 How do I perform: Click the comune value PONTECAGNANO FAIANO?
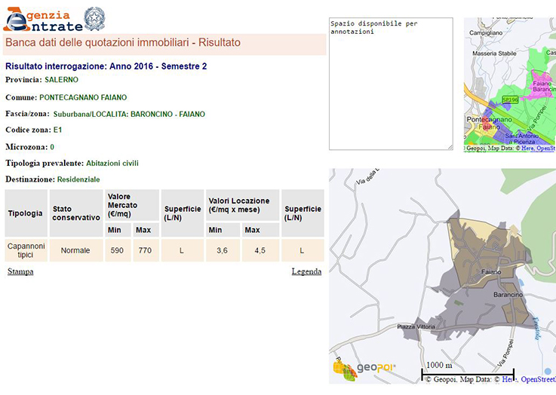[83, 97]
